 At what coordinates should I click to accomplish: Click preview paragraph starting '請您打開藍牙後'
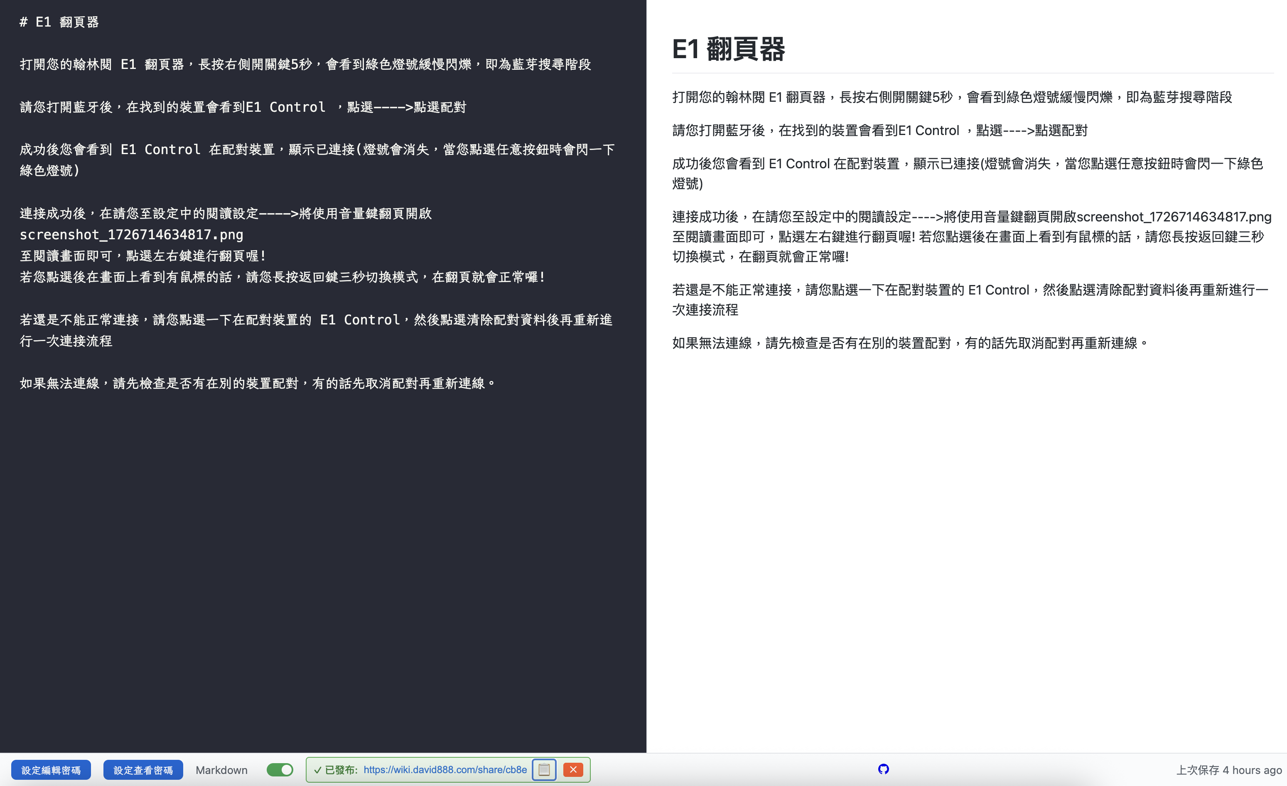point(879,130)
